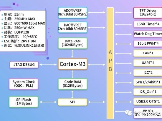Click the arrow between Data RAM and Cortex-M3

(72, 54)
